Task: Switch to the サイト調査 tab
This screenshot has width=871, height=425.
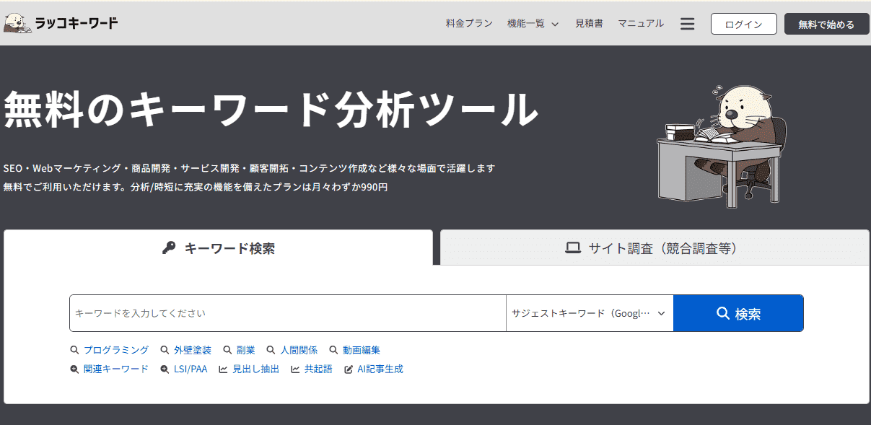Action: pos(654,248)
